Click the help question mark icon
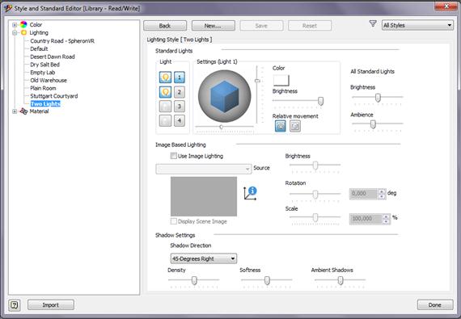This screenshot has width=461, height=319. (x=15, y=305)
